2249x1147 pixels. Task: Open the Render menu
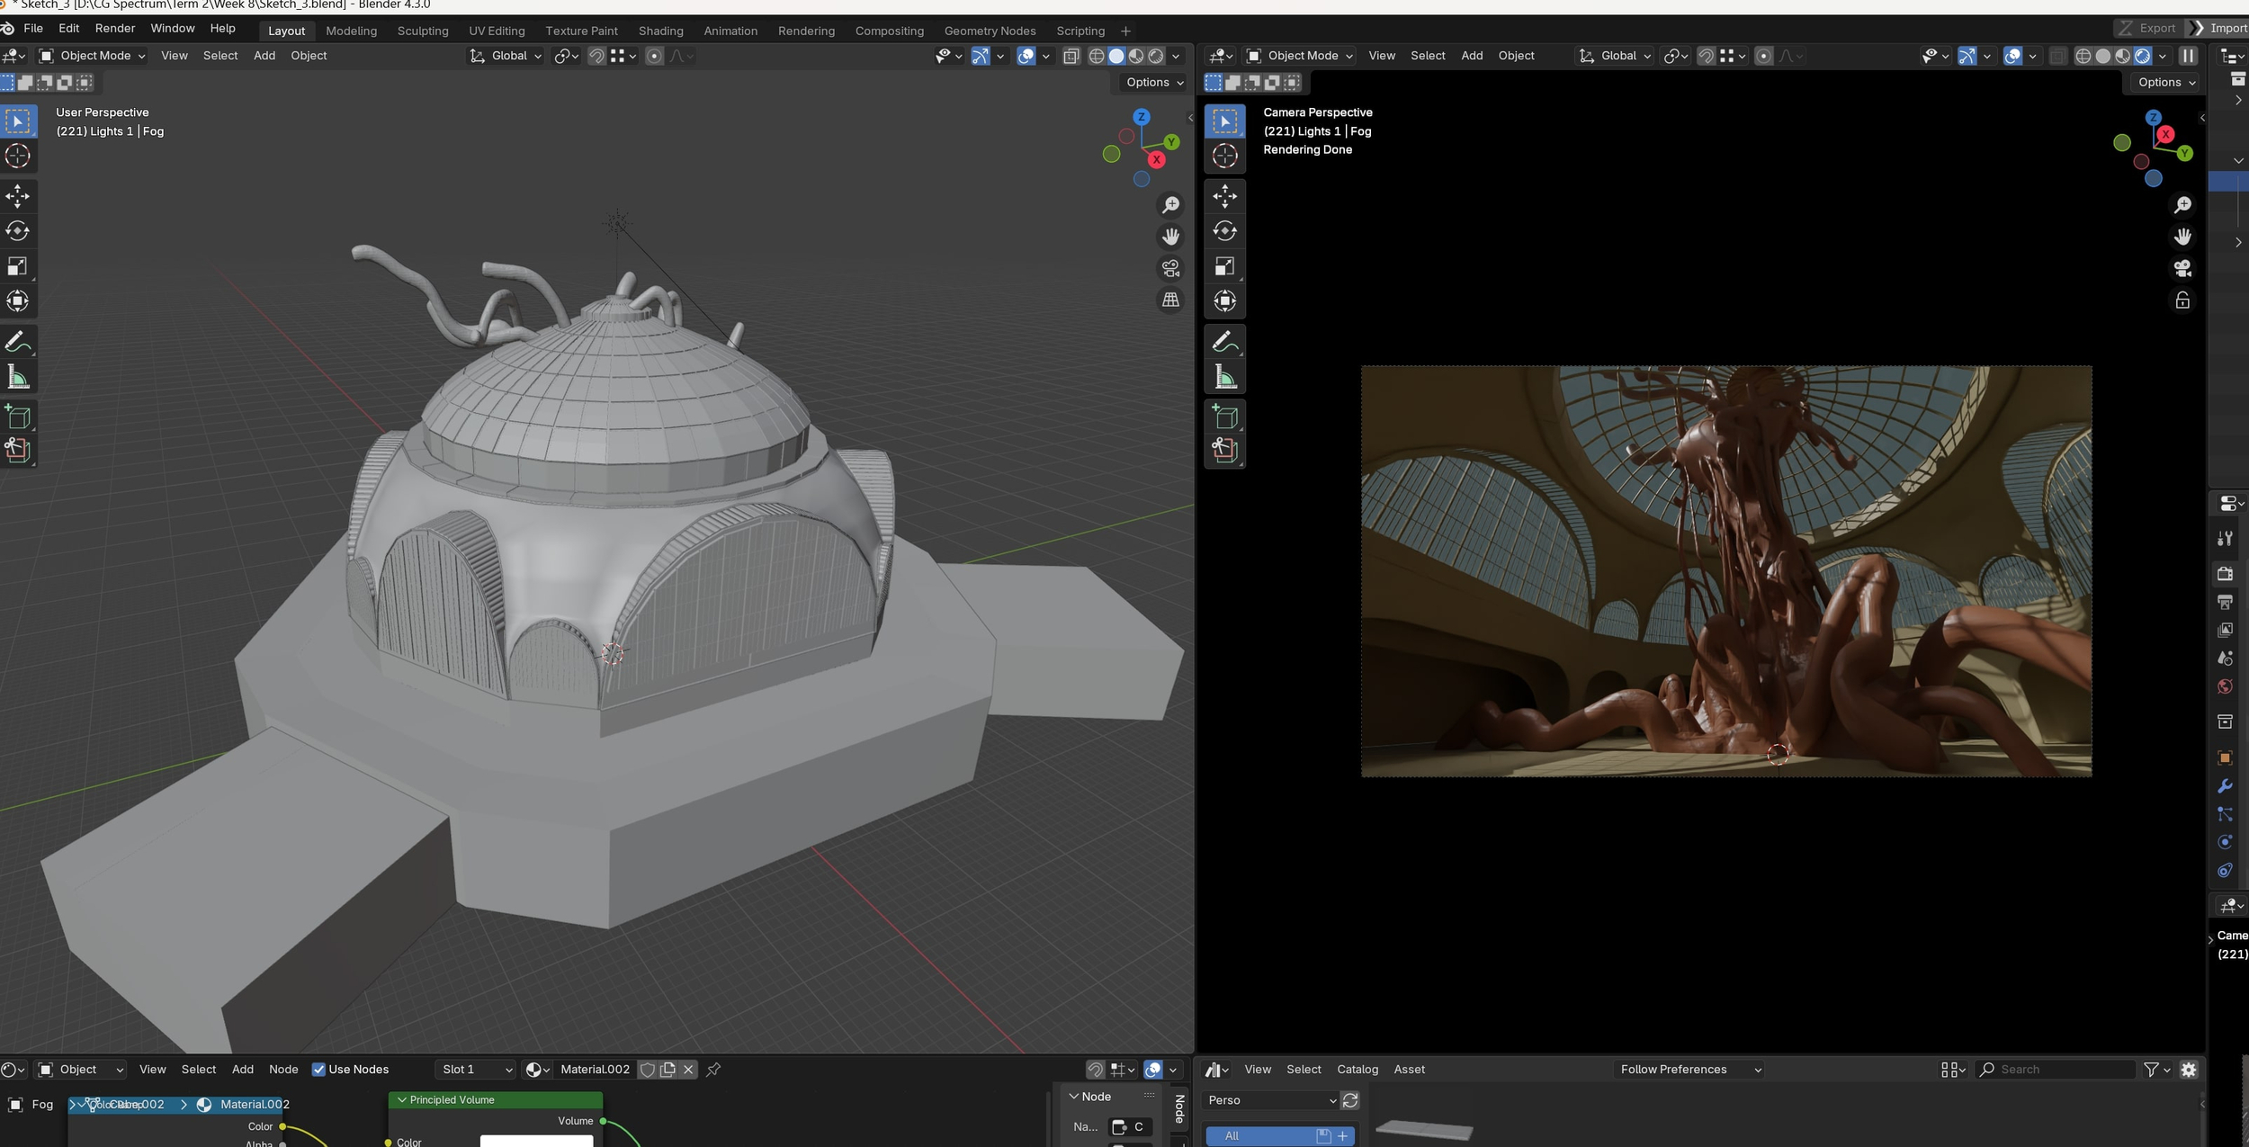coord(115,29)
